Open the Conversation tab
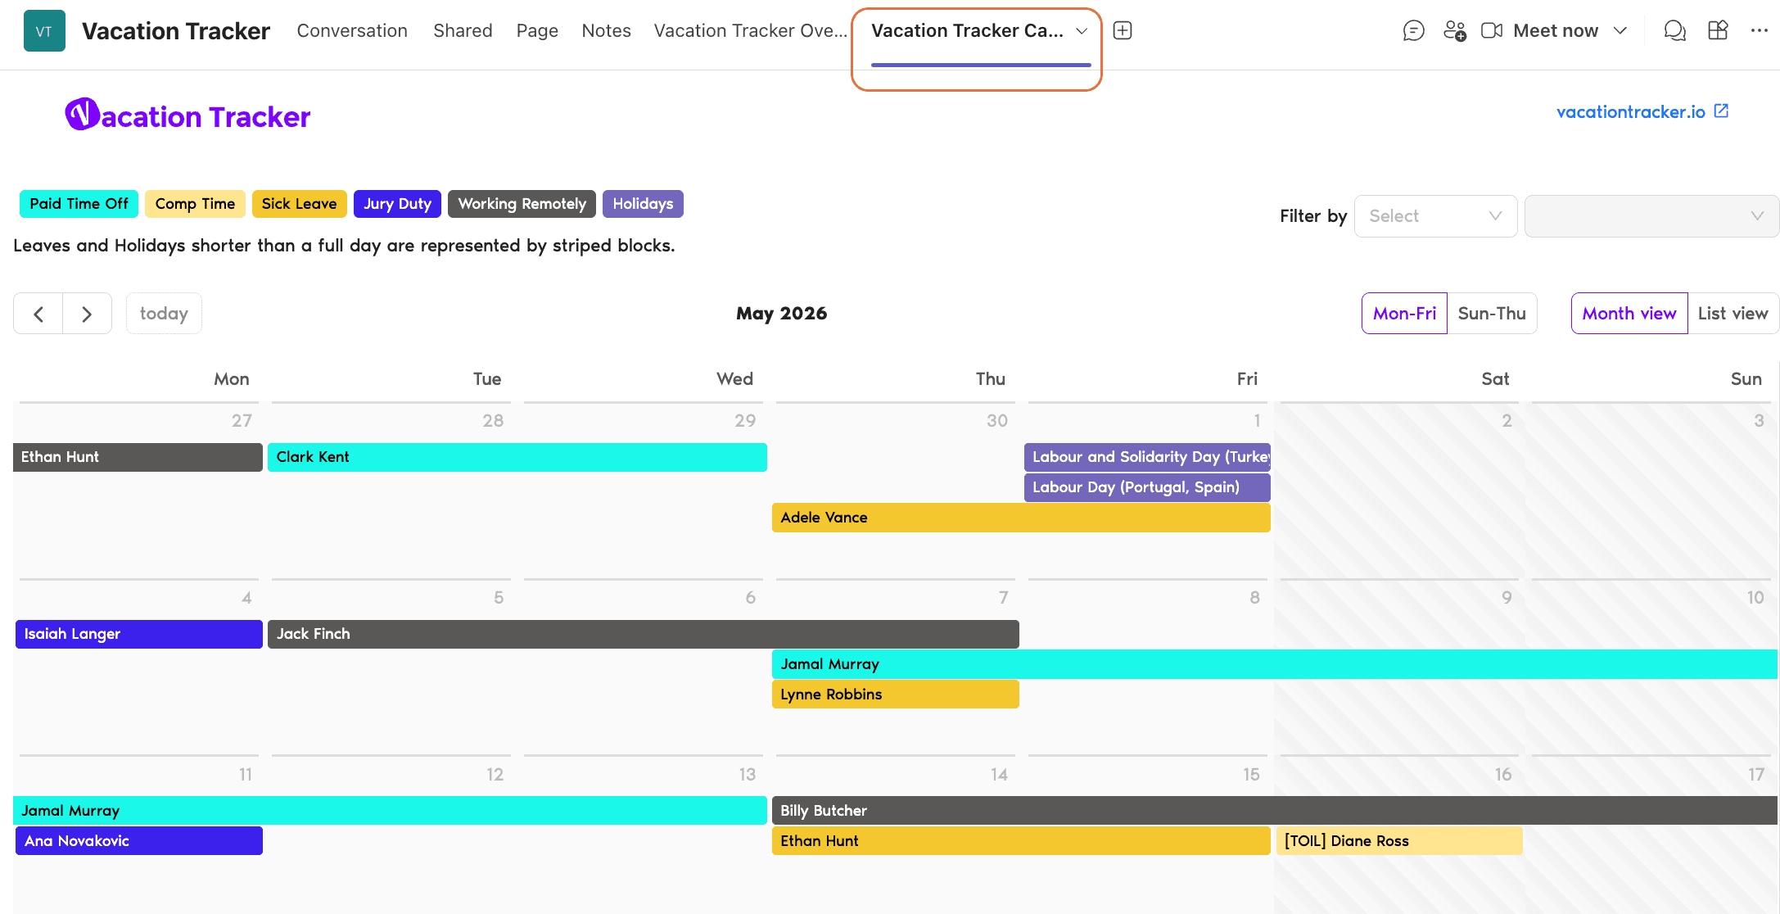This screenshot has width=1780, height=914. point(352,31)
